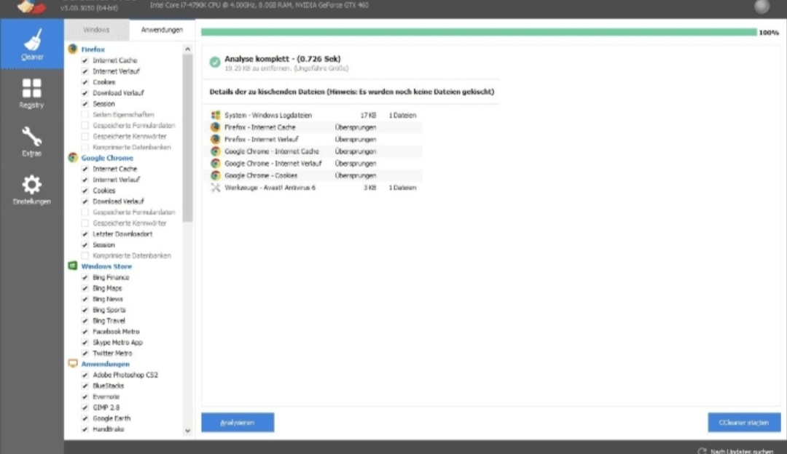The width and height of the screenshot is (787, 454).
Task: Click 'BlueStacks' list entry
Action: [x=109, y=386]
